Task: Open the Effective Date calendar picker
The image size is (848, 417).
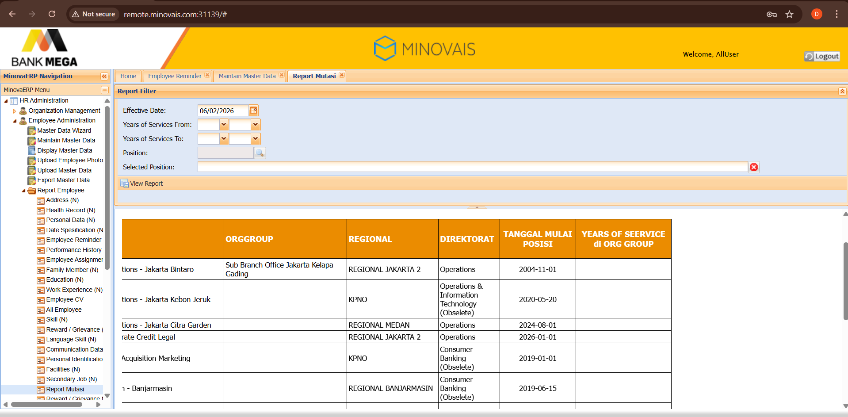Action: [253, 111]
